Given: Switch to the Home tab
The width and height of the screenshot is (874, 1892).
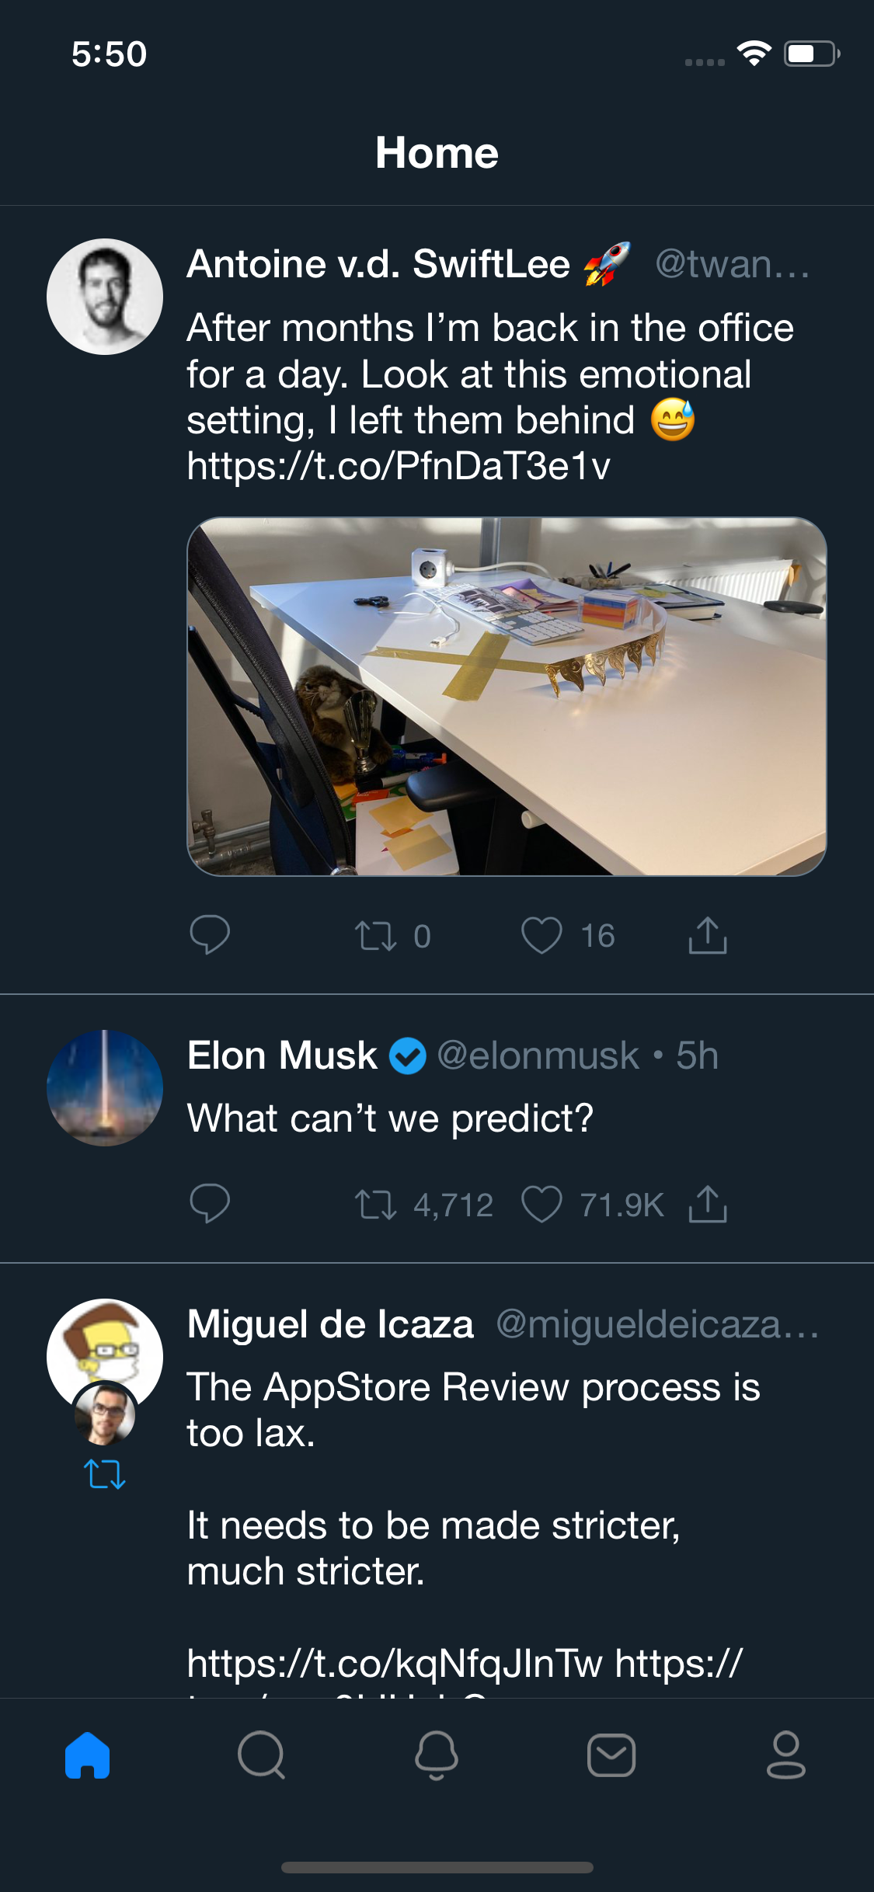Looking at the screenshot, I should [x=88, y=1755].
